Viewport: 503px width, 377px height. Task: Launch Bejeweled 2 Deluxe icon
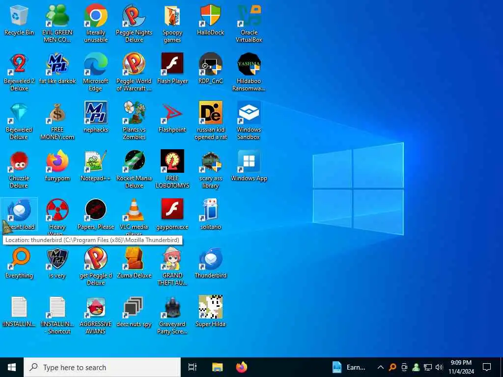[x=19, y=72]
